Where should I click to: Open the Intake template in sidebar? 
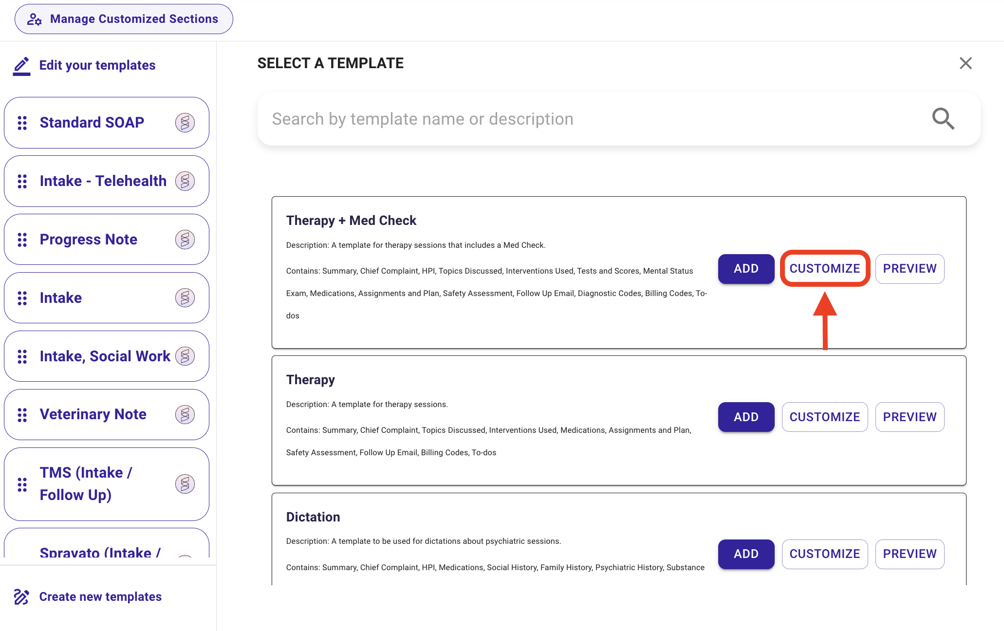[x=107, y=298]
